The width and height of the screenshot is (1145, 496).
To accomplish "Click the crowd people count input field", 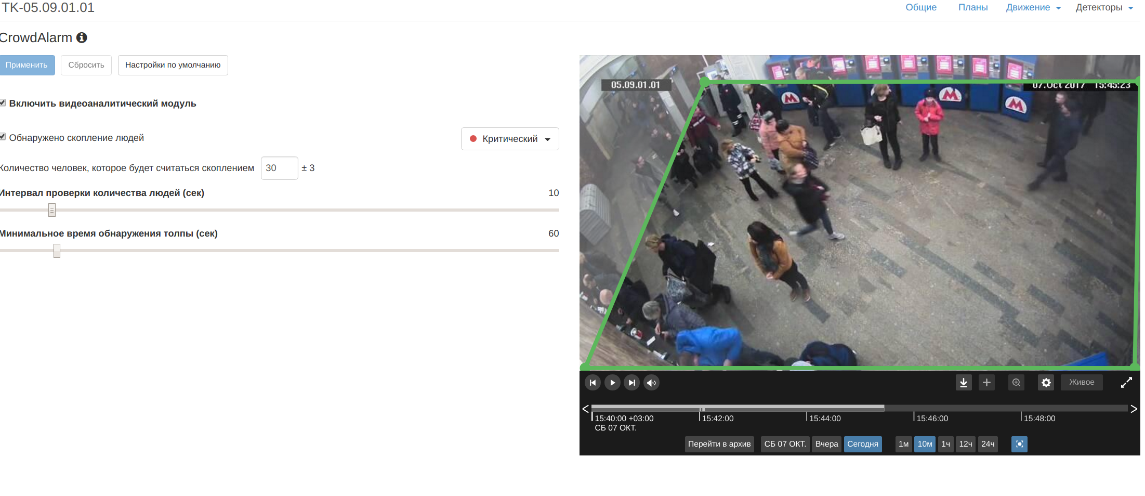I will coord(280,168).
